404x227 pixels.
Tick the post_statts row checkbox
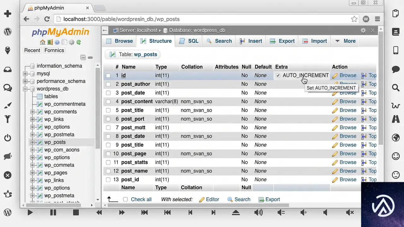pyautogui.click(x=108, y=162)
